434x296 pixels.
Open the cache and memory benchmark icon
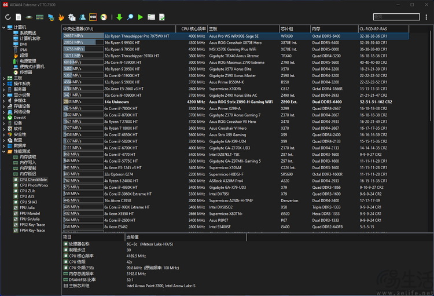(39, 17)
